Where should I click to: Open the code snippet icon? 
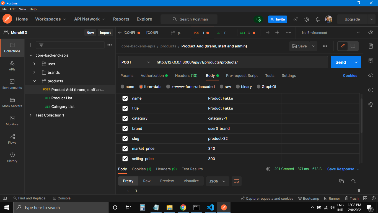click(x=371, y=75)
